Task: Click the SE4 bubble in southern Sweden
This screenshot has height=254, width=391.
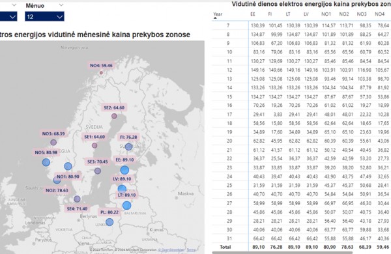Action: (77, 199)
